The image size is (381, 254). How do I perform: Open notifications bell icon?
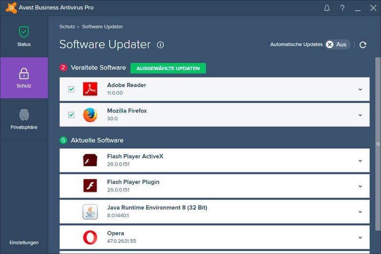[327, 8]
